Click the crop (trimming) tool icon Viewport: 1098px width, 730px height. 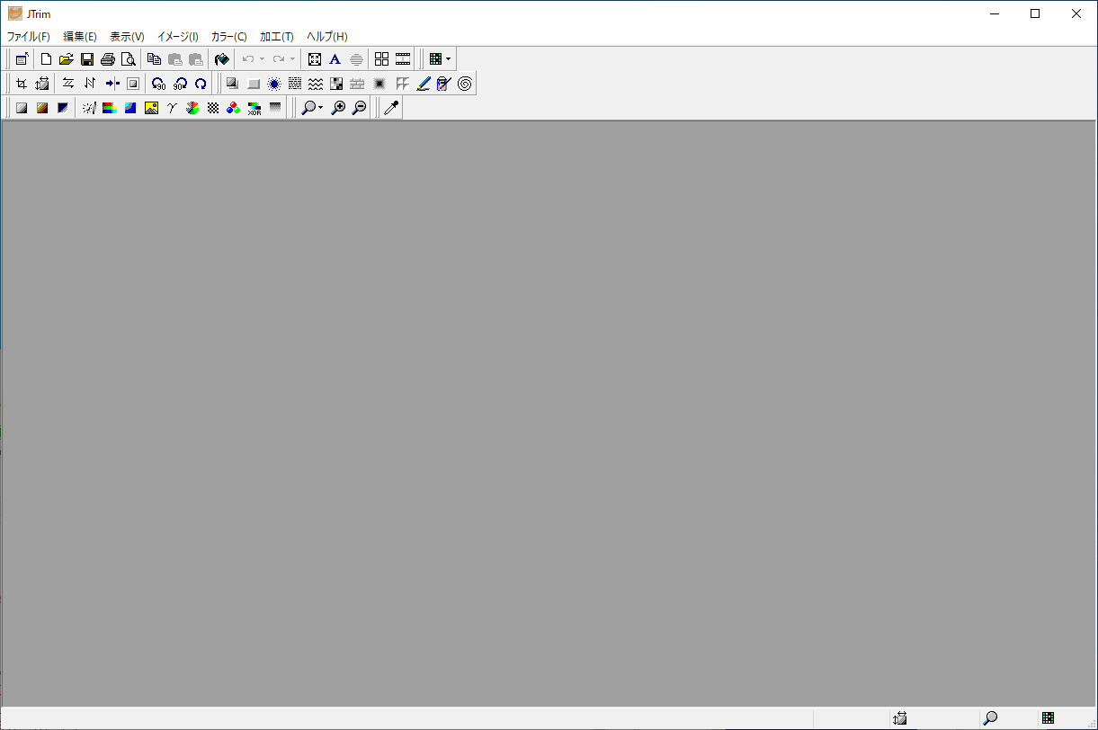(22, 84)
